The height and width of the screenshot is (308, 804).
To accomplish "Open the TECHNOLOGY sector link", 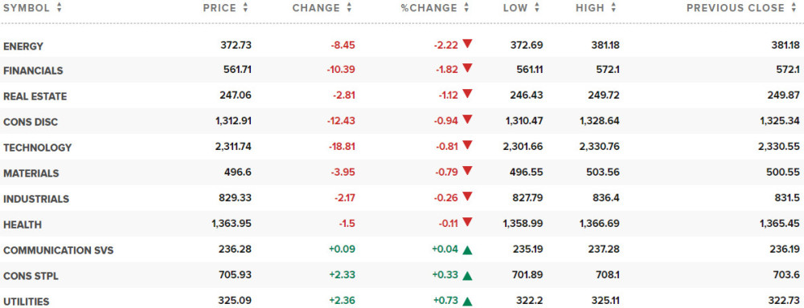I will (38, 148).
